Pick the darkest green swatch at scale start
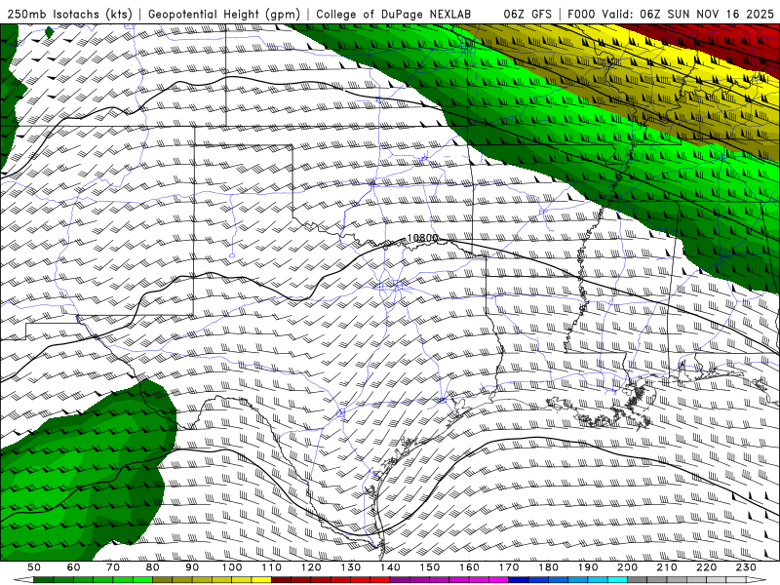This screenshot has width=780, height=585. (44, 580)
